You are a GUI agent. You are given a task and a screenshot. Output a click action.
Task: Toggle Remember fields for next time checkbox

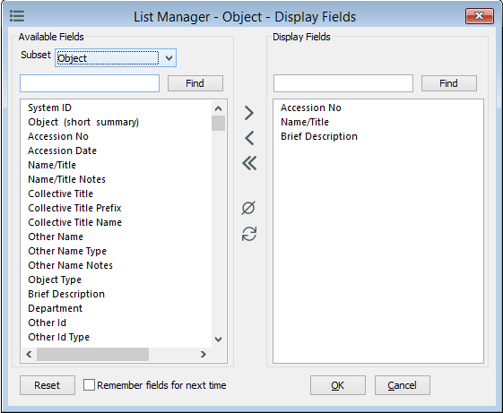[x=89, y=385]
